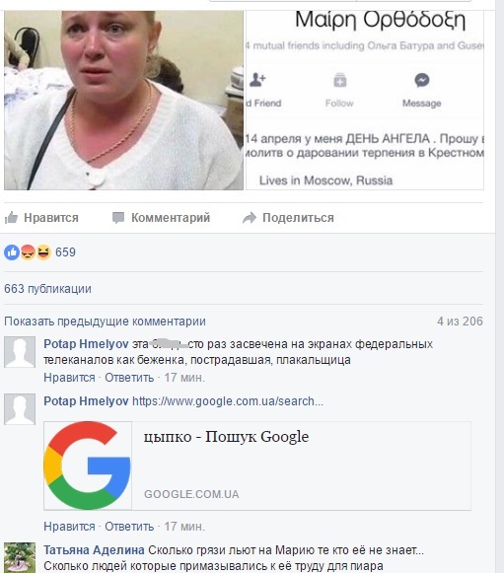
Task: Open the 659 reactions count
Action: pyautogui.click(x=65, y=252)
